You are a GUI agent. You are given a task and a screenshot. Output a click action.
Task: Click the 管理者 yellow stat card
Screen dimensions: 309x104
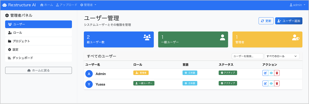(267, 39)
